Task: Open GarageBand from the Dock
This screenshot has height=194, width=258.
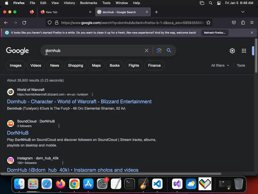Action: (143, 184)
